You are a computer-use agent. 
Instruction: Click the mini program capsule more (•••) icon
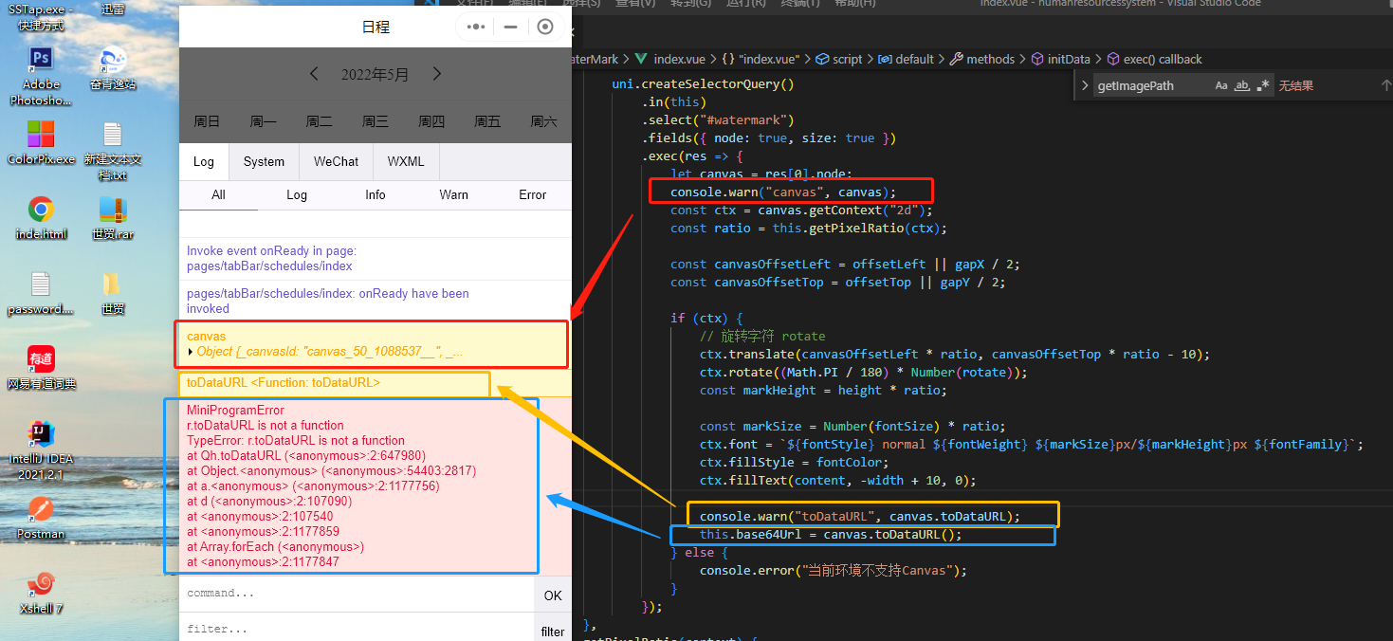[x=474, y=27]
